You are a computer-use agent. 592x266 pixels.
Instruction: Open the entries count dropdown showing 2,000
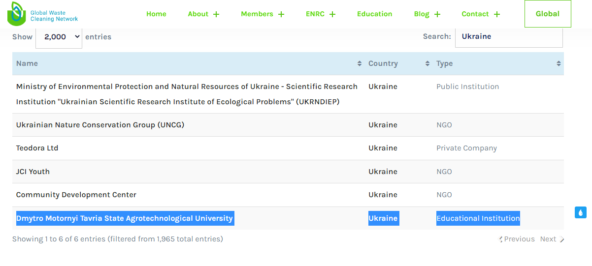59,37
